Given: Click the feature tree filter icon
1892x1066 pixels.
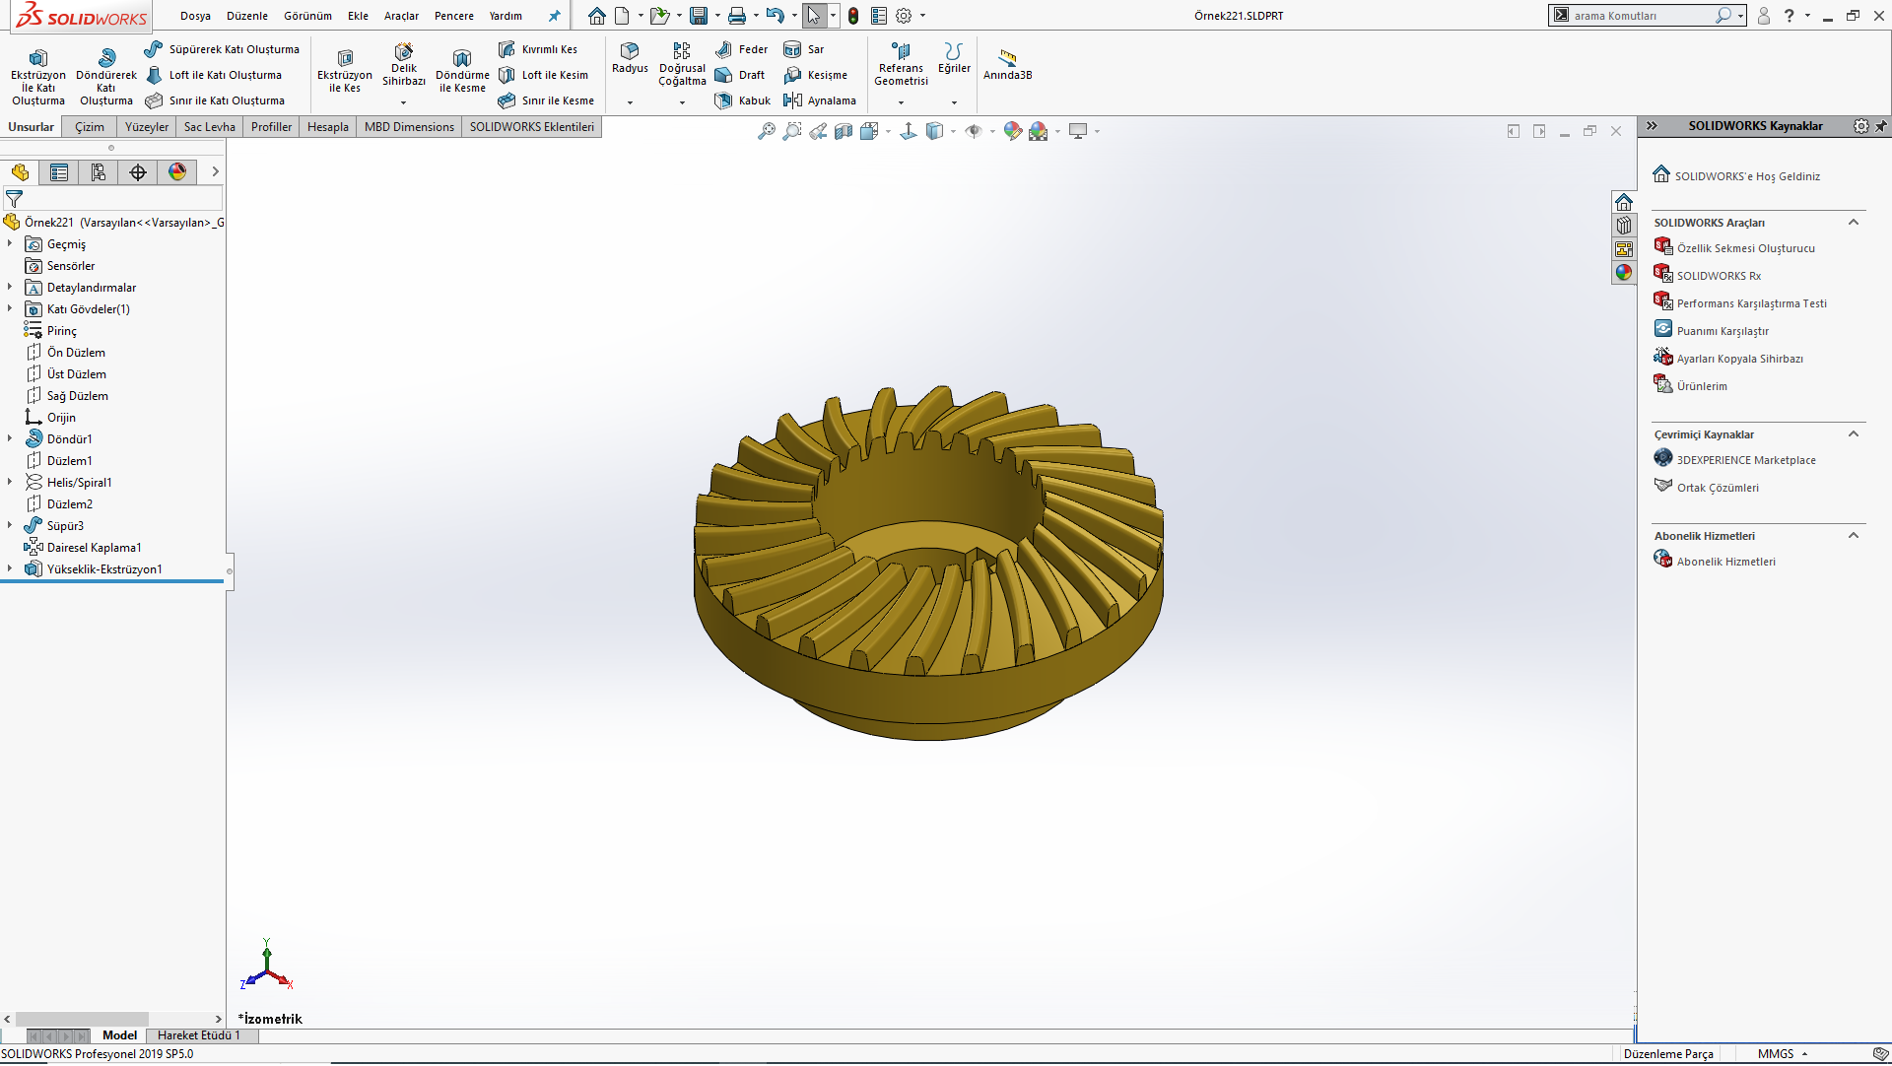Looking at the screenshot, I should 14,199.
